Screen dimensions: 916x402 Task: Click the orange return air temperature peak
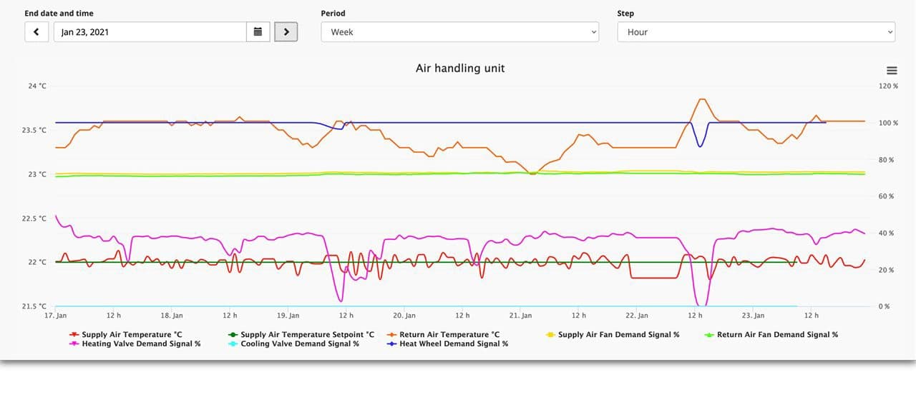coord(702,99)
